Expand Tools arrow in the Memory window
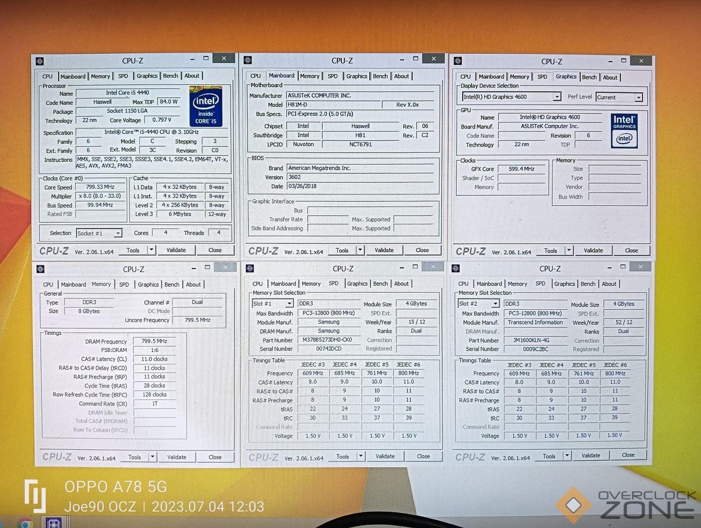Viewport: 701px width, 528px height. [153, 457]
